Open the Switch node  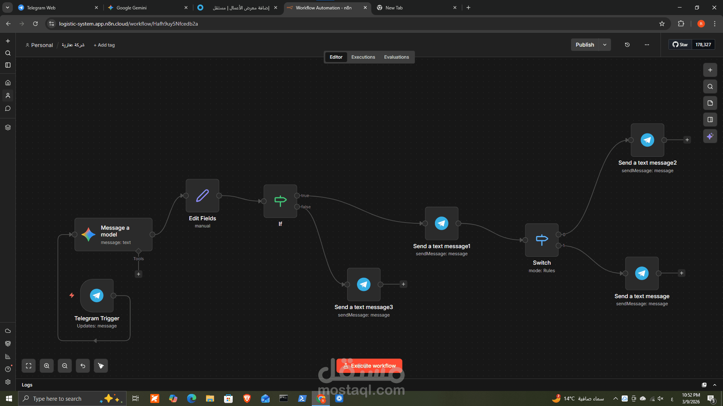[x=541, y=240]
